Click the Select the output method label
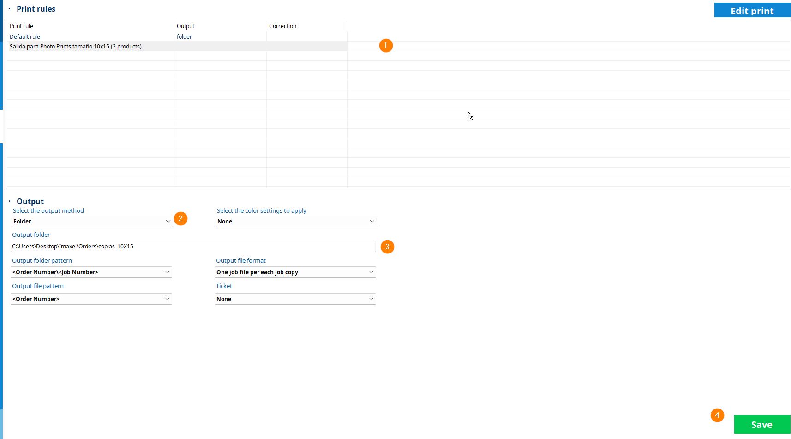Viewport: 791px width, 439px height. point(48,210)
